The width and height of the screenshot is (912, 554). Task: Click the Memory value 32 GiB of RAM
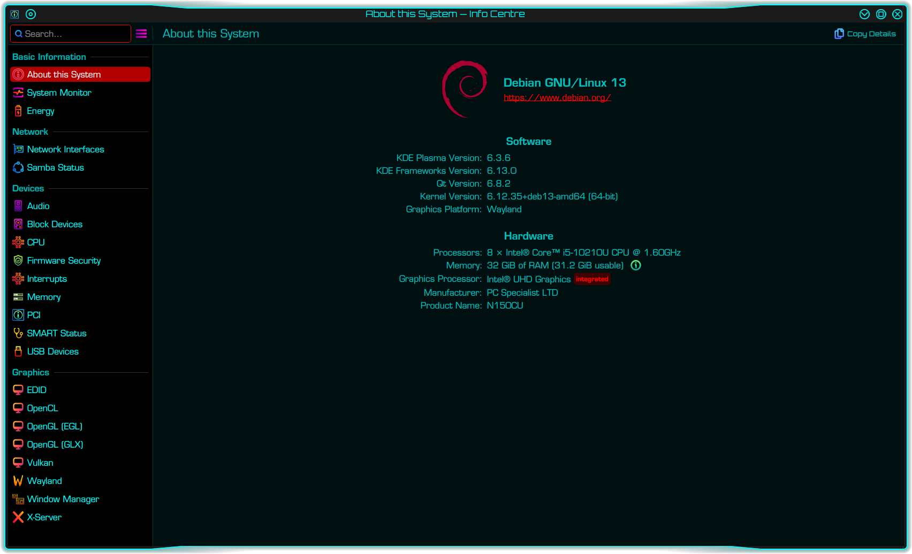click(x=555, y=265)
